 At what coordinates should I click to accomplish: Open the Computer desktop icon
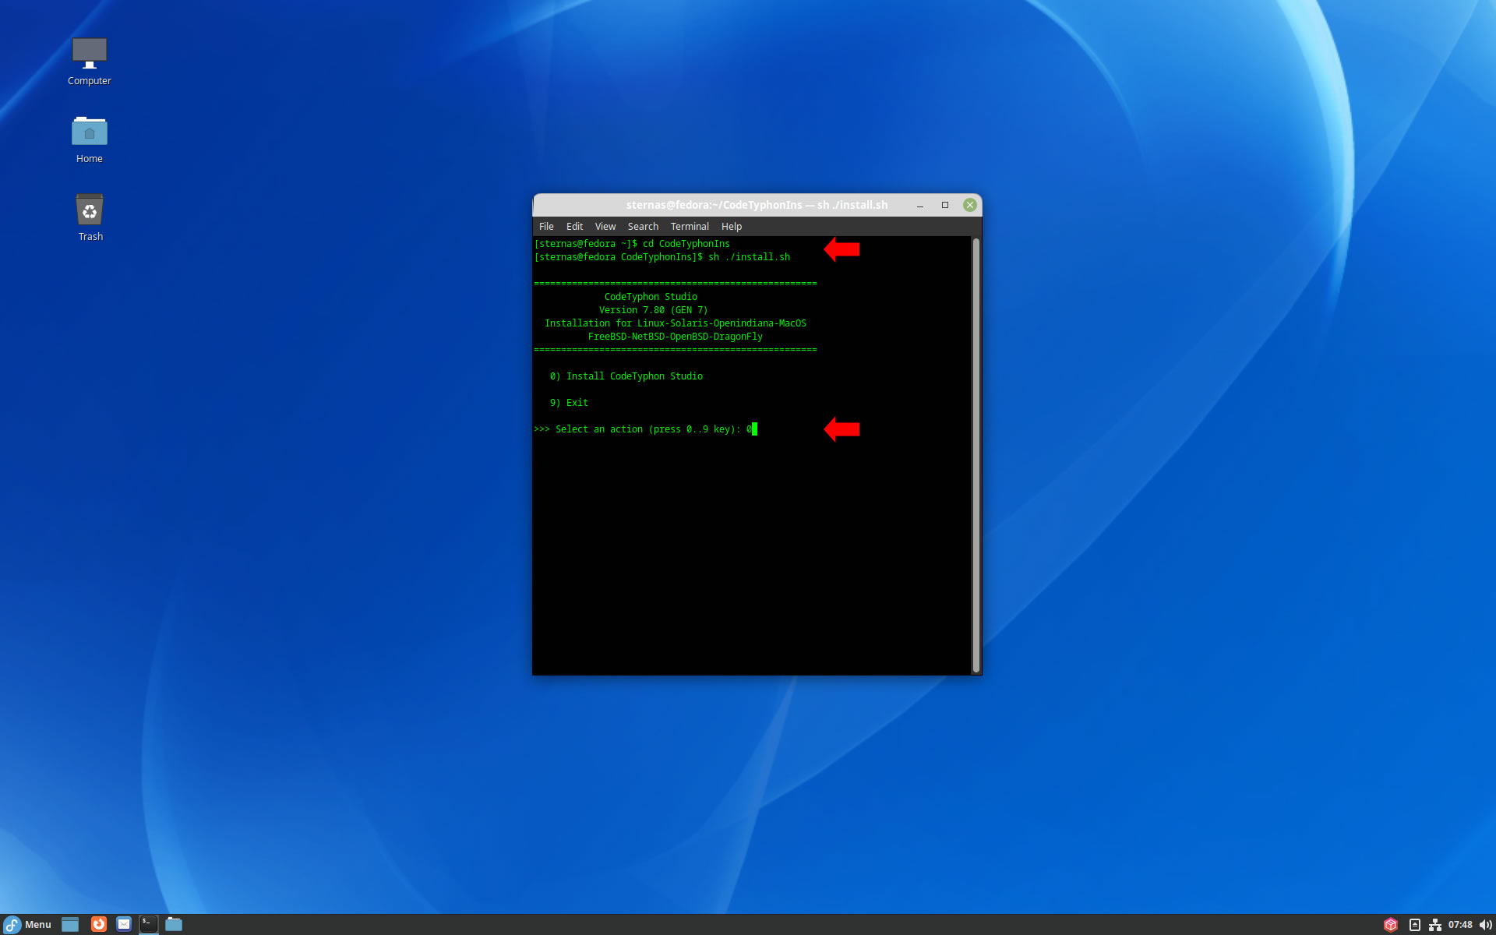tap(90, 61)
